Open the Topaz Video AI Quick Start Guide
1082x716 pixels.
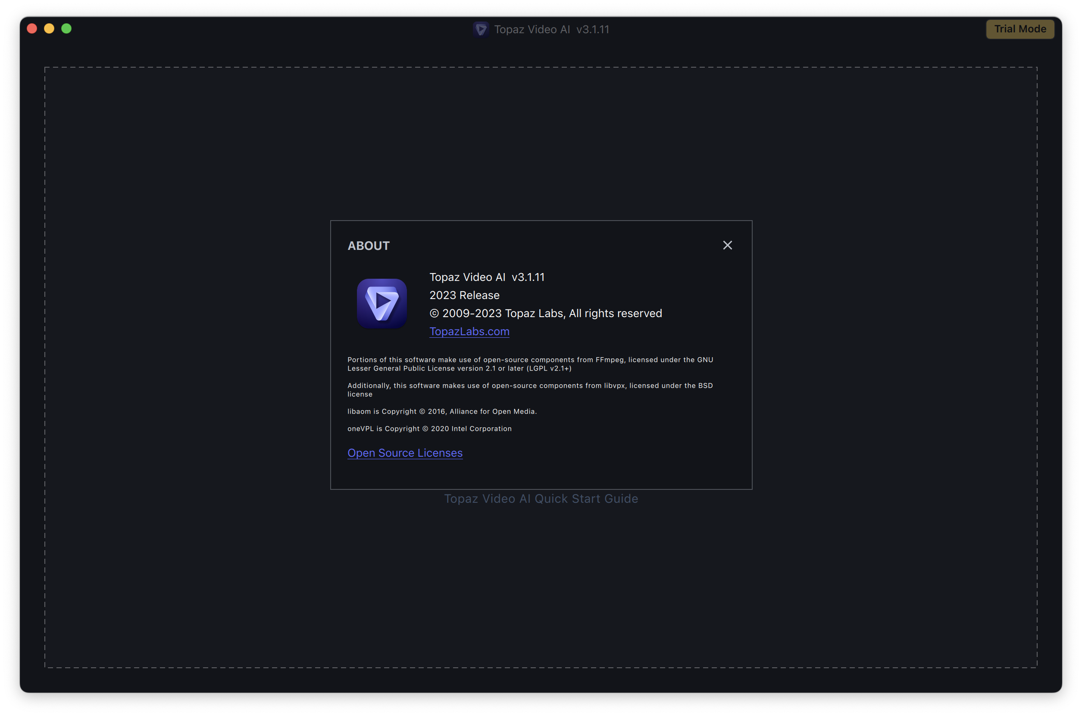[541, 498]
